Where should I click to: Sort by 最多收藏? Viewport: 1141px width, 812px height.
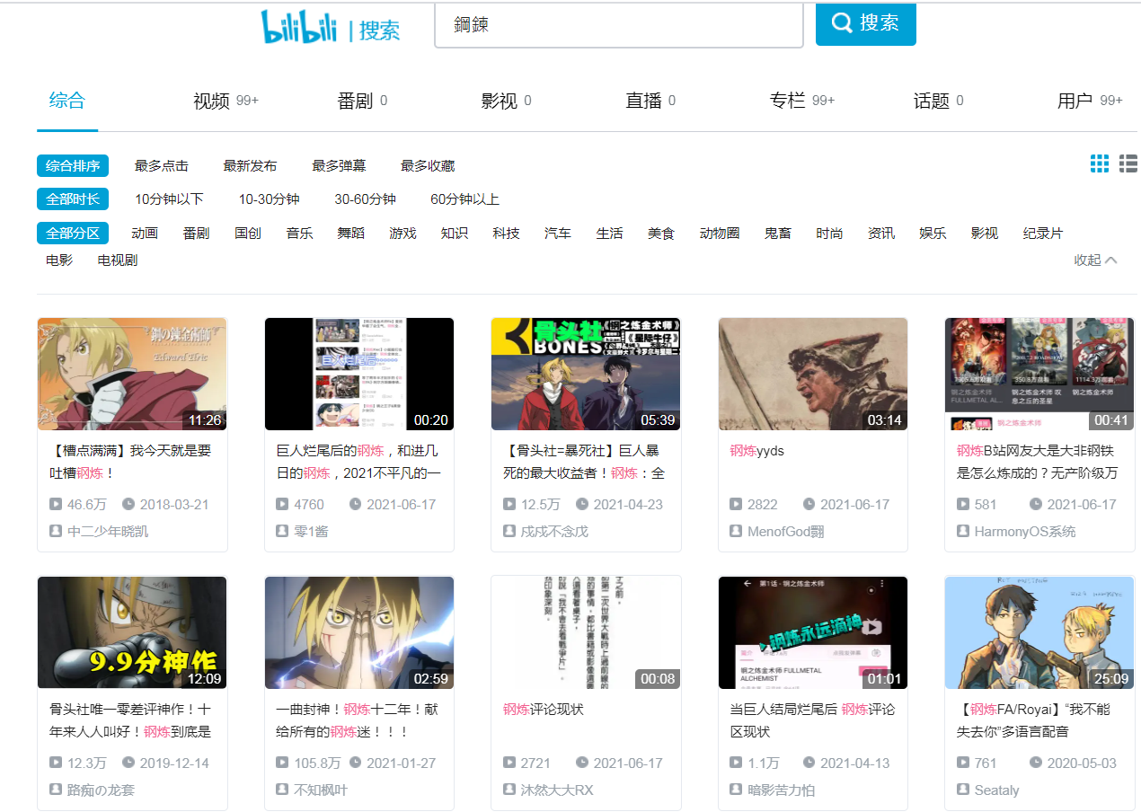coord(428,166)
